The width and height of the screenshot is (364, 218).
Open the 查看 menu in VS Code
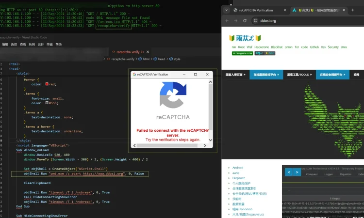(23, 45)
